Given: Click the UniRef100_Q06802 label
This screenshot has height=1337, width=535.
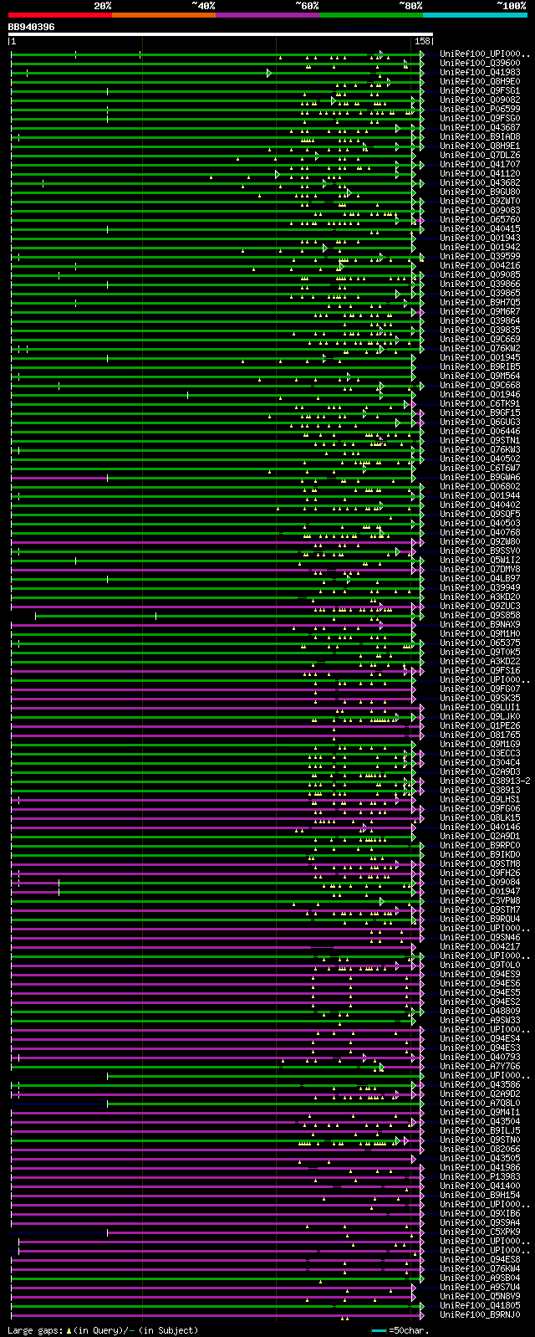Looking at the screenshot, I should 480,487.
